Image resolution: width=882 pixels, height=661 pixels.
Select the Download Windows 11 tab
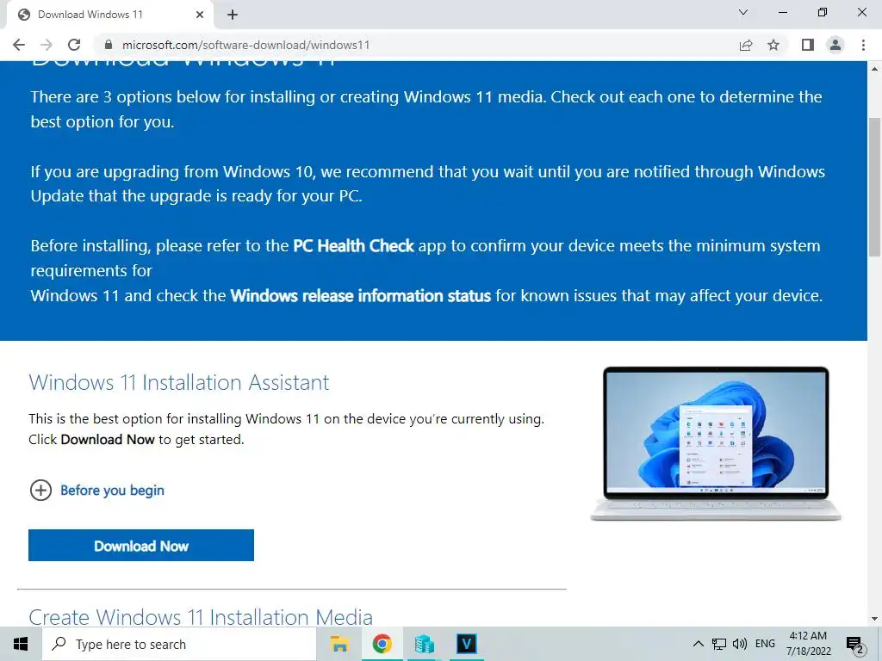110,15
